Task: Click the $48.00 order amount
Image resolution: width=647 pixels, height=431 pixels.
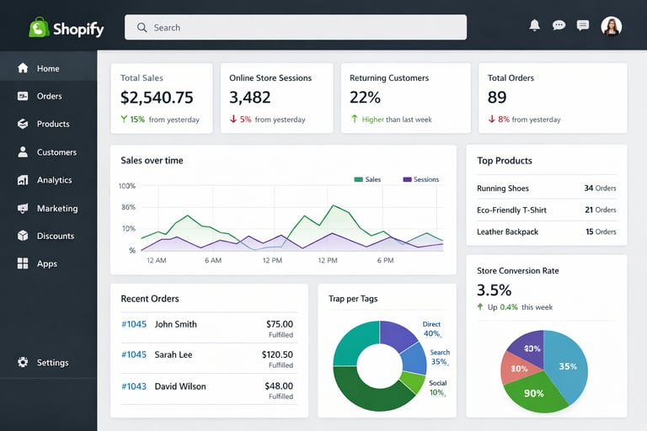Action: 279,386
